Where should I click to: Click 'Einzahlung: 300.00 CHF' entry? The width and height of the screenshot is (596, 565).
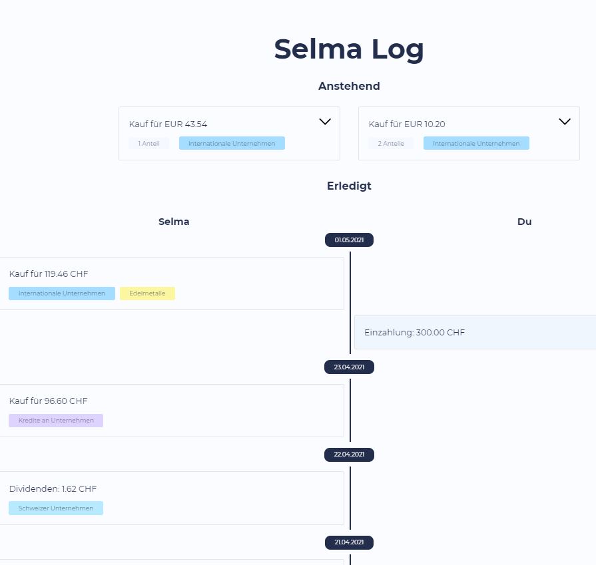(x=475, y=332)
